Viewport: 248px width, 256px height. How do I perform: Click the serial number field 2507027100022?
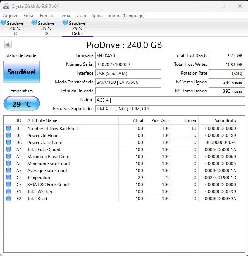(128, 65)
